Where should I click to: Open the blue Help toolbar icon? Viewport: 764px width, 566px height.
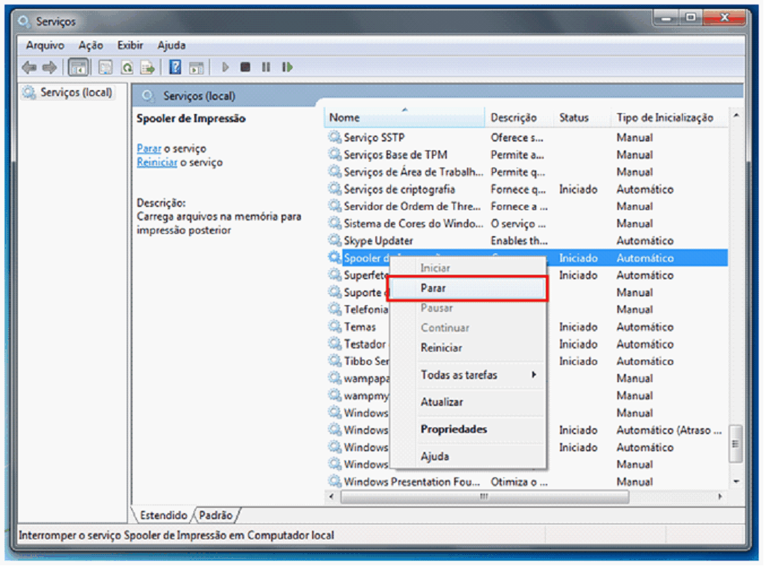tap(175, 68)
